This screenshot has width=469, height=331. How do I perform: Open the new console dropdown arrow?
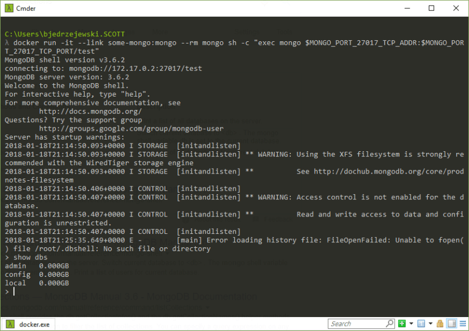[x=411, y=324]
